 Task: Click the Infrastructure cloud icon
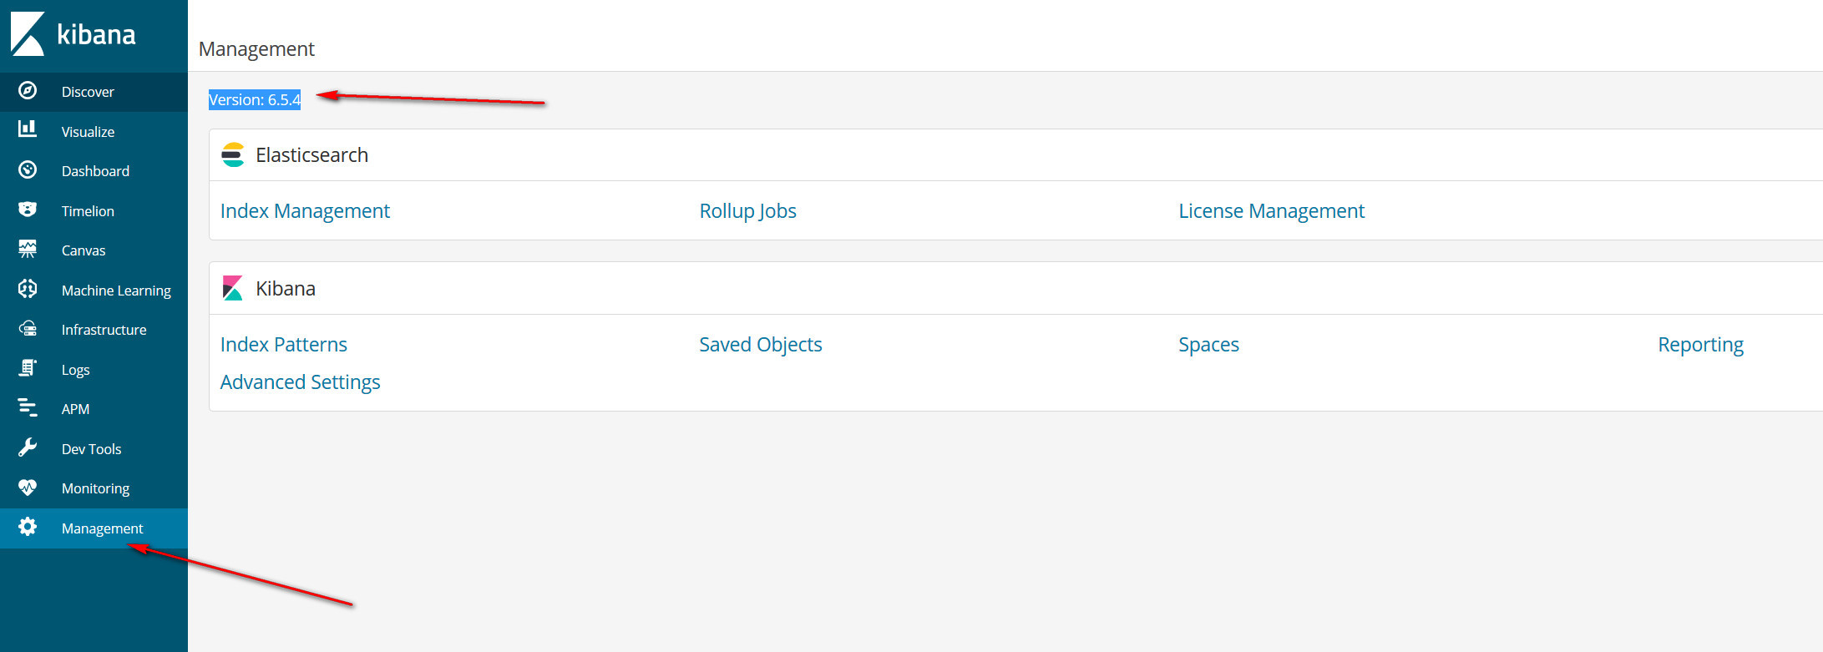click(28, 329)
